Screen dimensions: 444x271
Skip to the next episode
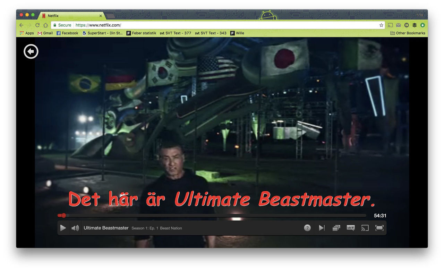point(322,228)
